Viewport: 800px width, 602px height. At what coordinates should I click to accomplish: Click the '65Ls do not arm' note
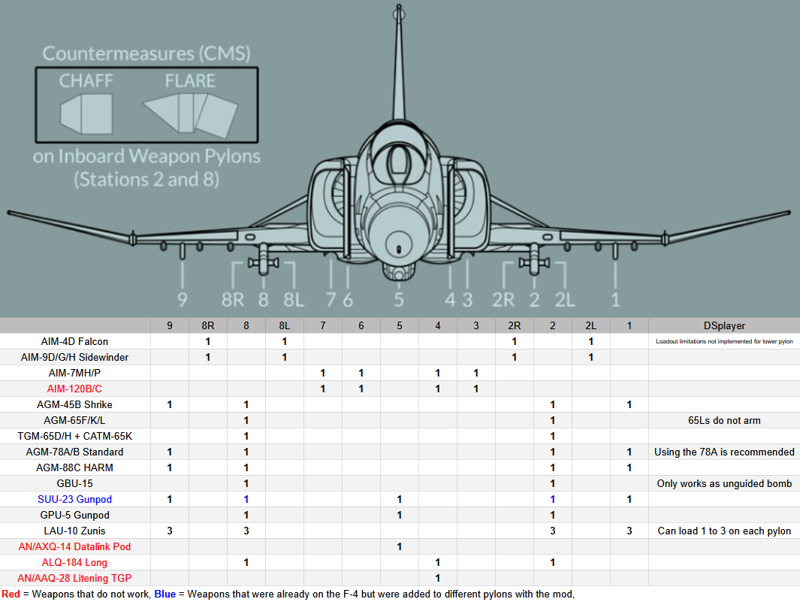pos(723,420)
